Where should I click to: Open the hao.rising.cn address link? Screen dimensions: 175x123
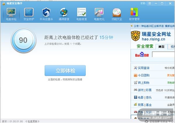[x=153, y=39]
